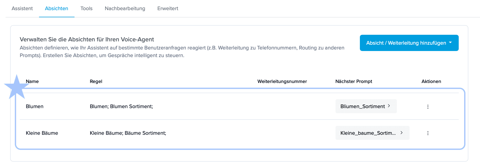The image size is (480, 168).
Task: Click the Kleine Bäume intent name
Action: point(42,133)
